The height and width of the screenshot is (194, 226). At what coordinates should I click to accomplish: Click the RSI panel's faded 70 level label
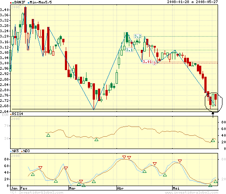6,126
